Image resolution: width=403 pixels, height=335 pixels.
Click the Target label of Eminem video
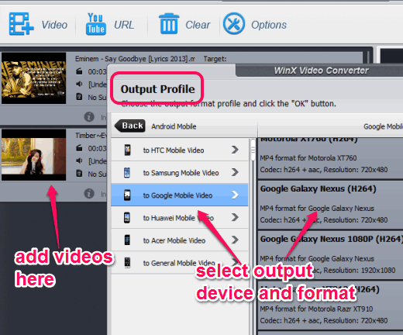[215, 59]
